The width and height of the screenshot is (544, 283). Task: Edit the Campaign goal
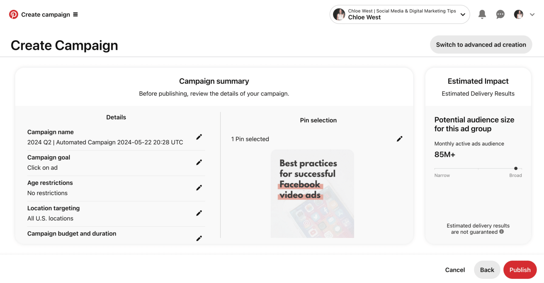199,162
